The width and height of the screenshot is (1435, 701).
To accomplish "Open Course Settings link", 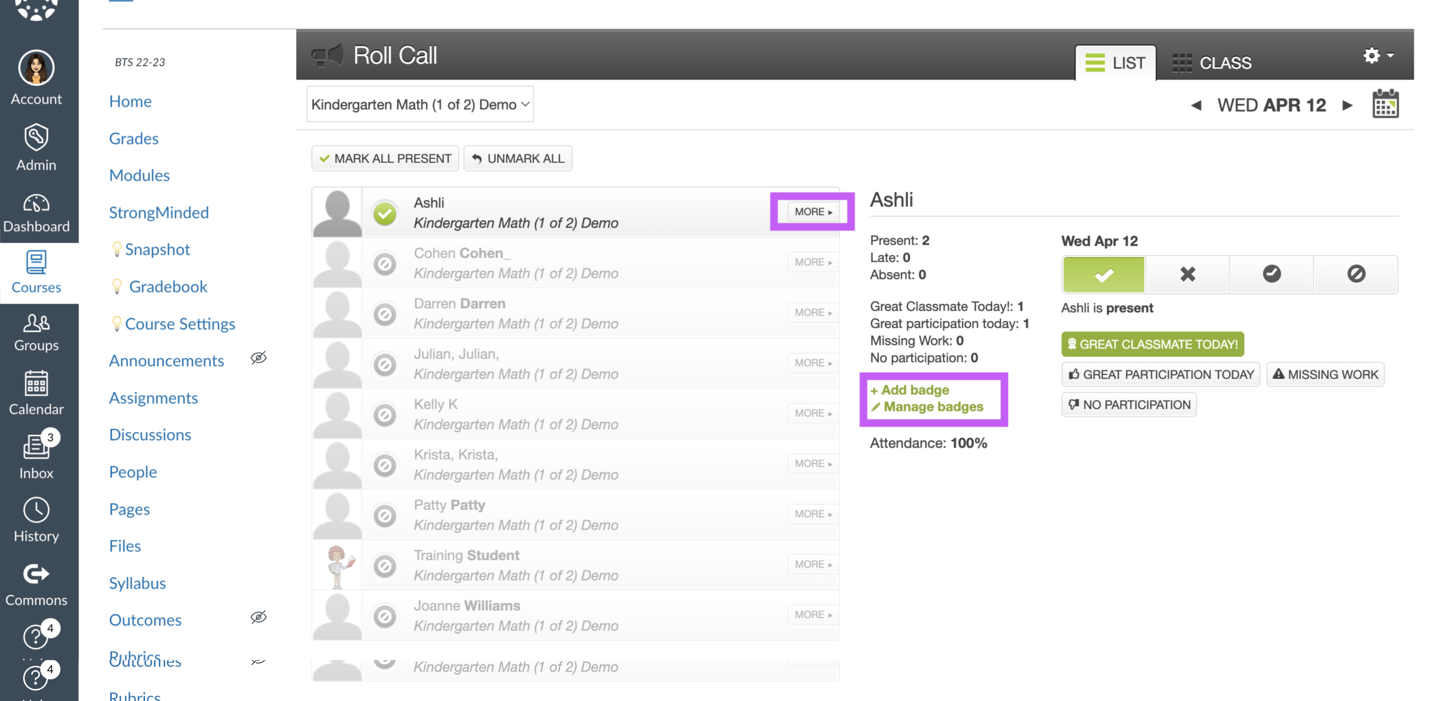I will pyautogui.click(x=180, y=323).
